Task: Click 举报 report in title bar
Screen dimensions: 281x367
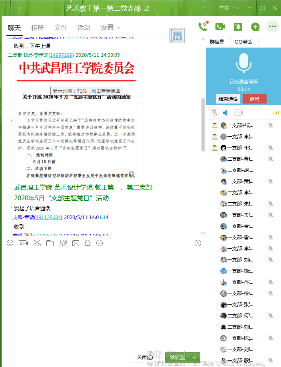Action: (x=224, y=8)
